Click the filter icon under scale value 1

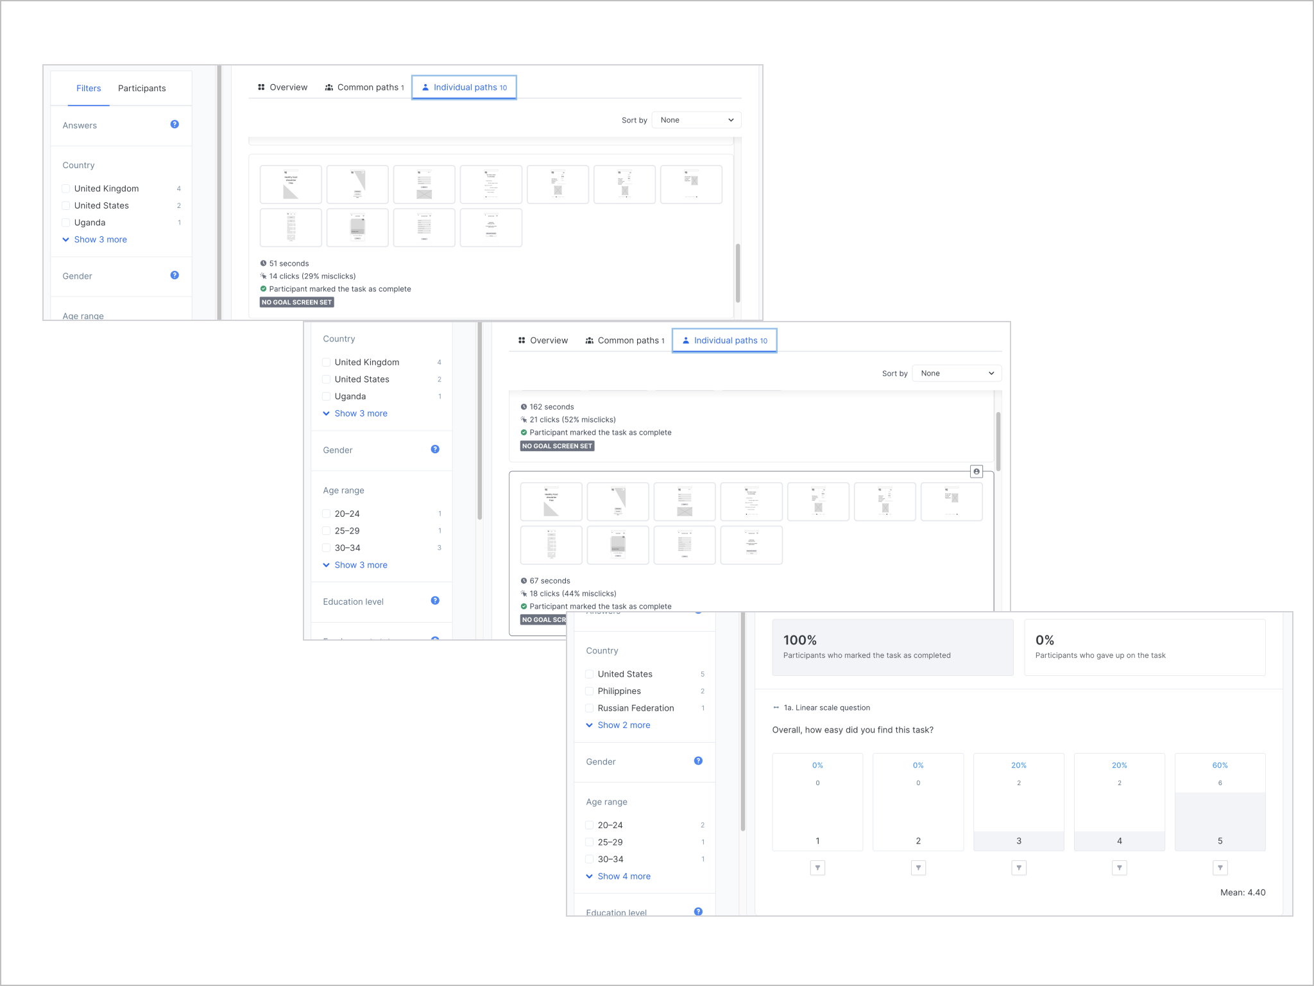point(817,868)
